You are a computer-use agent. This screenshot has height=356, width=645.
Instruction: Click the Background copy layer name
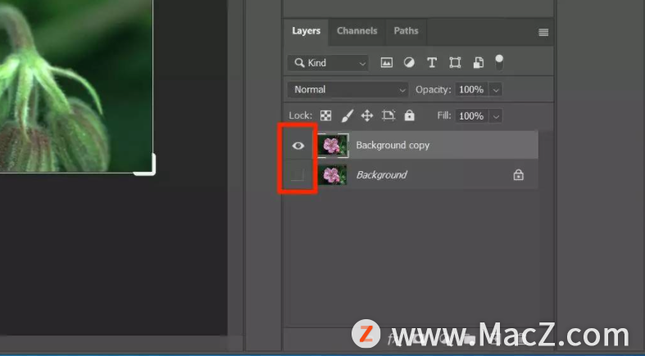point(393,146)
